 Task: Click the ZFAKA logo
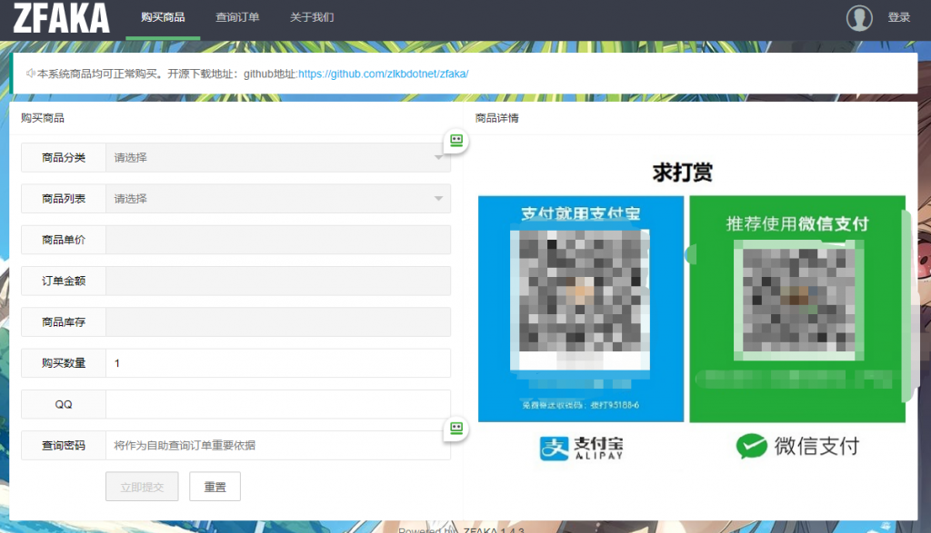pos(61,18)
